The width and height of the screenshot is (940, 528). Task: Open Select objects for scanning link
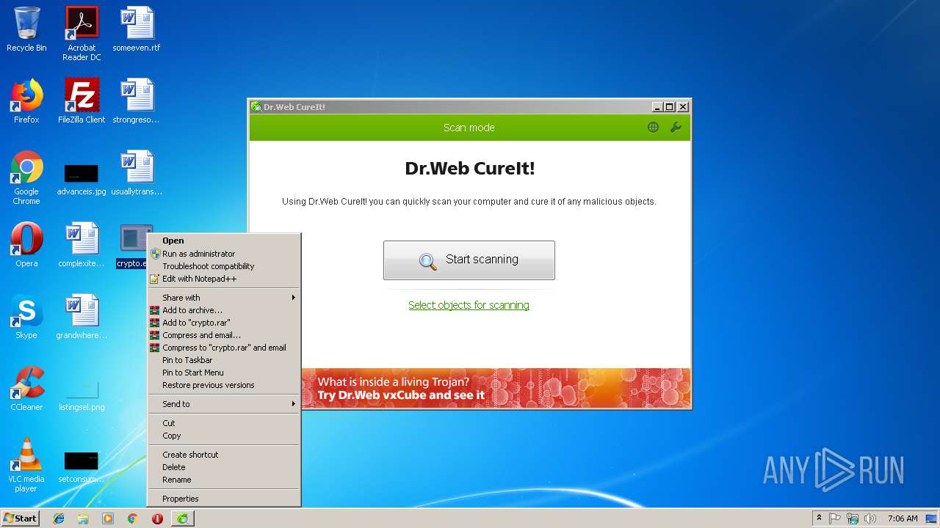tap(469, 305)
